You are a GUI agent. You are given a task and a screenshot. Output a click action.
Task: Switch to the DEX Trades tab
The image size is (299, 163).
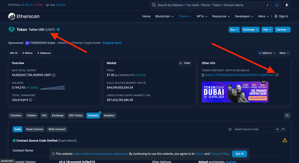(x=76, y=115)
